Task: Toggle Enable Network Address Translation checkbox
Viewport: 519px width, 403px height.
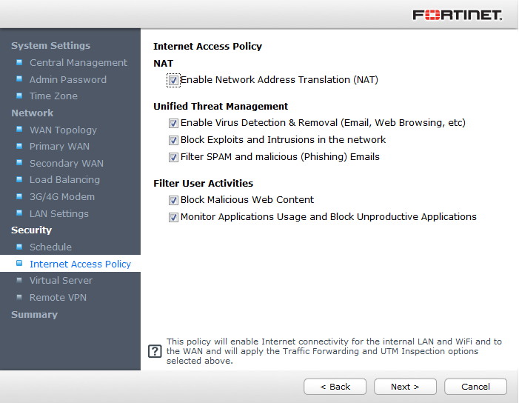Action: click(x=173, y=80)
